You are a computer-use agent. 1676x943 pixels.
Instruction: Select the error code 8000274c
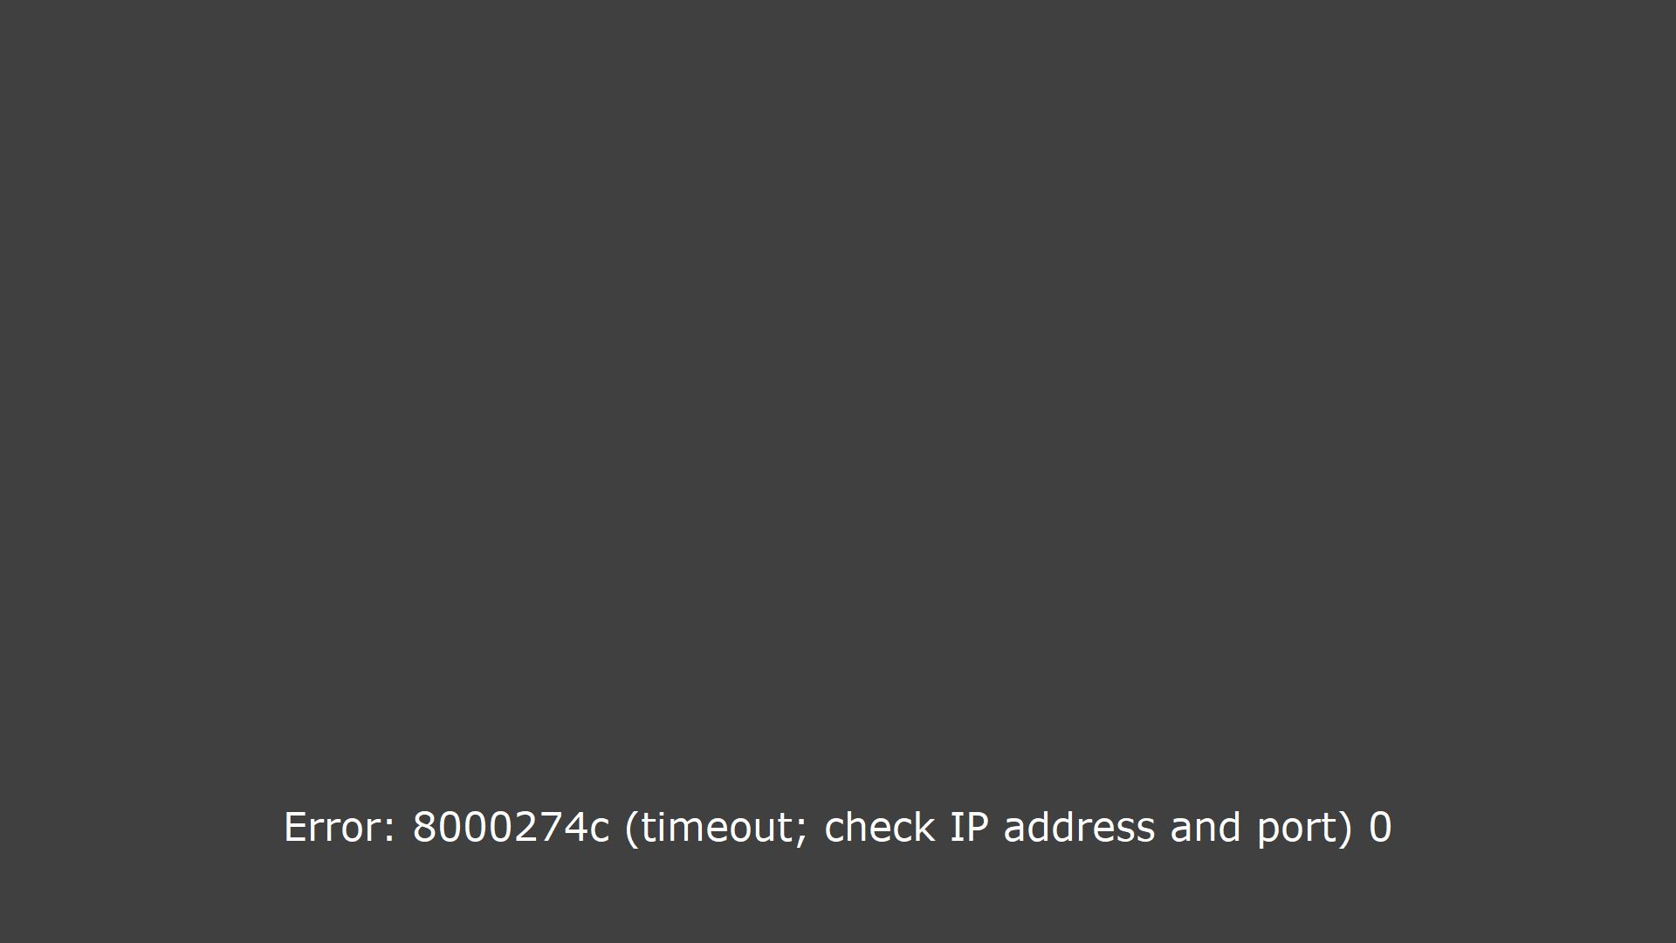point(511,827)
